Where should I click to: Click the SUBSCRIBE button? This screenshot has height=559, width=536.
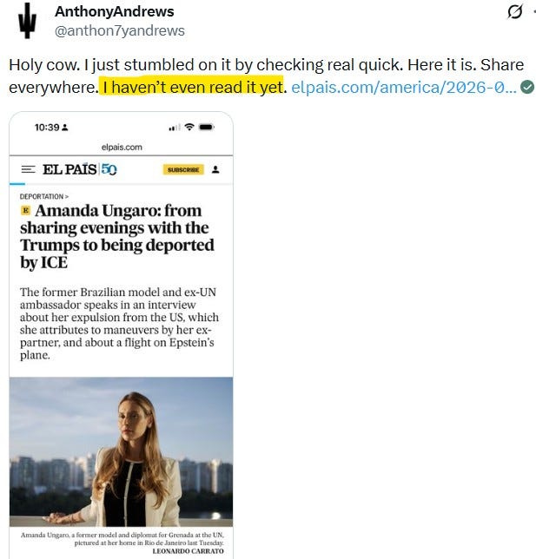click(183, 170)
